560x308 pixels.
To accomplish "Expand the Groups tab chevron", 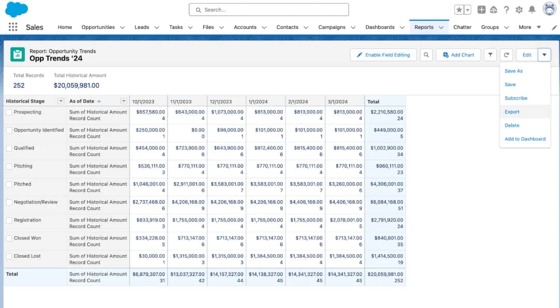I will click(506, 27).
